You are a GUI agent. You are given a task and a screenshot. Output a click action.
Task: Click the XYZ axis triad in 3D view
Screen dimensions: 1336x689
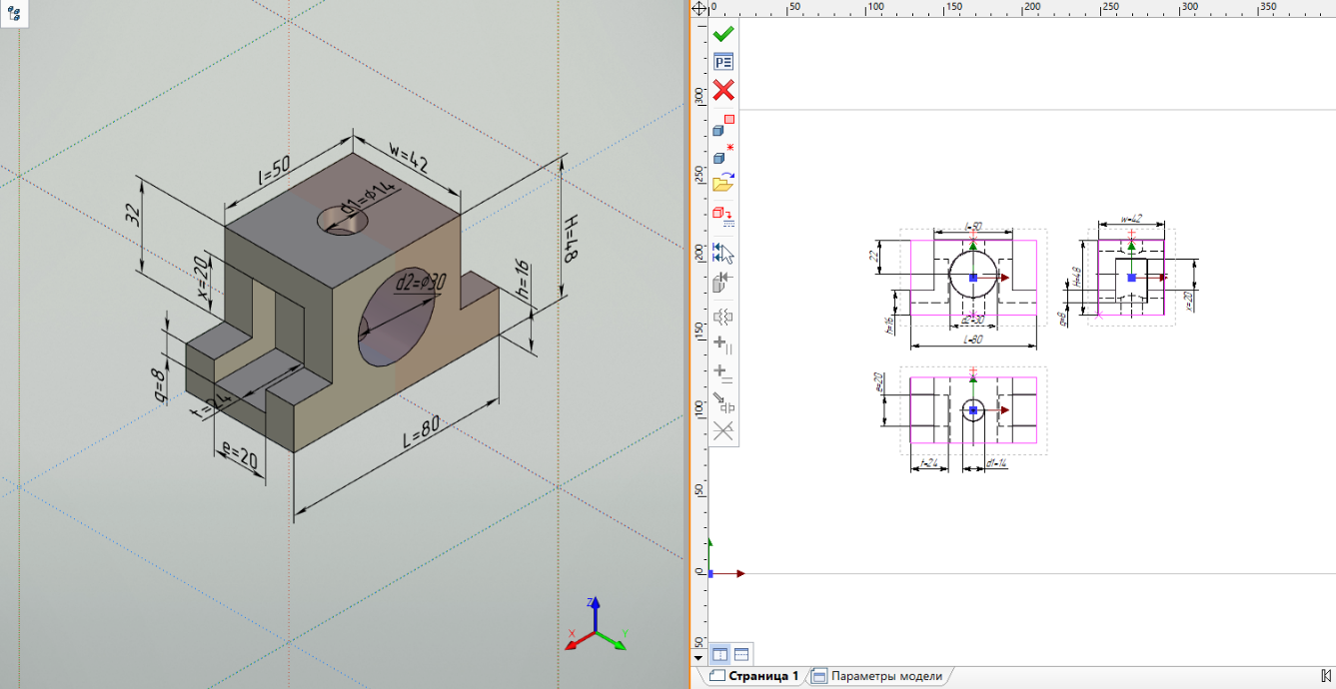coord(597,624)
